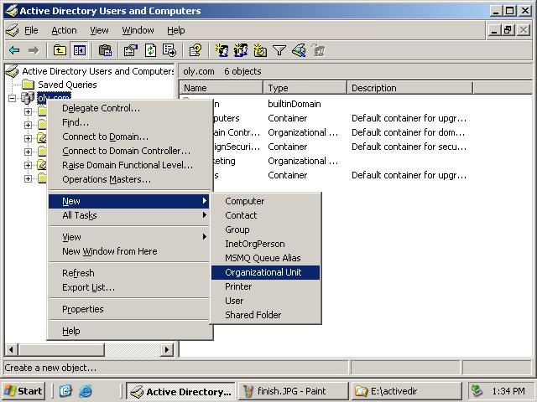Image resolution: width=537 pixels, height=402 pixels.
Task: Select Group in New submenu
Action: click(x=265, y=229)
